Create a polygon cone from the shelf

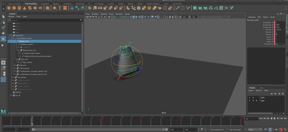click(x=24, y=8)
